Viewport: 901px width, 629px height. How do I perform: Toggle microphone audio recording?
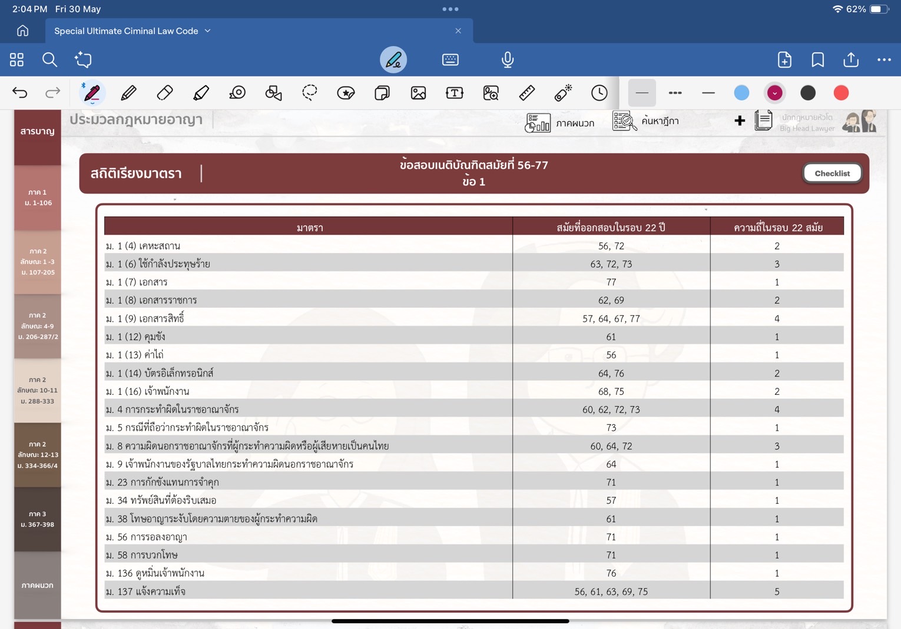pos(508,59)
